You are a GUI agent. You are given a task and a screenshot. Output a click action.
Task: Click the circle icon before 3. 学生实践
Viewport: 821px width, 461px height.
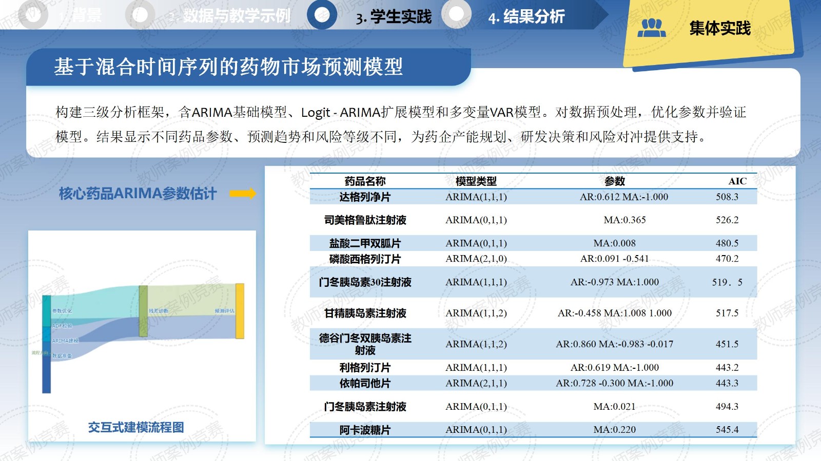322,15
